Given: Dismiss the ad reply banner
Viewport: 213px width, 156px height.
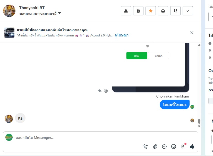Looking at the screenshot, I should (192, 33).
